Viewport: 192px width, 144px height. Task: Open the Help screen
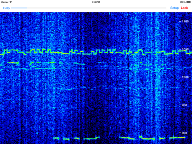pyautogui.click(x=6, y=8)
